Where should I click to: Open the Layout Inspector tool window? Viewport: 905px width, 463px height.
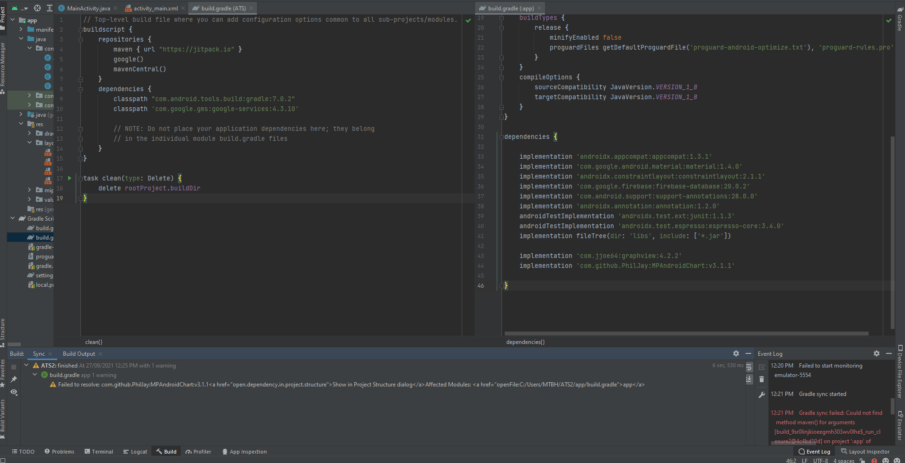[x=865, y=452]
